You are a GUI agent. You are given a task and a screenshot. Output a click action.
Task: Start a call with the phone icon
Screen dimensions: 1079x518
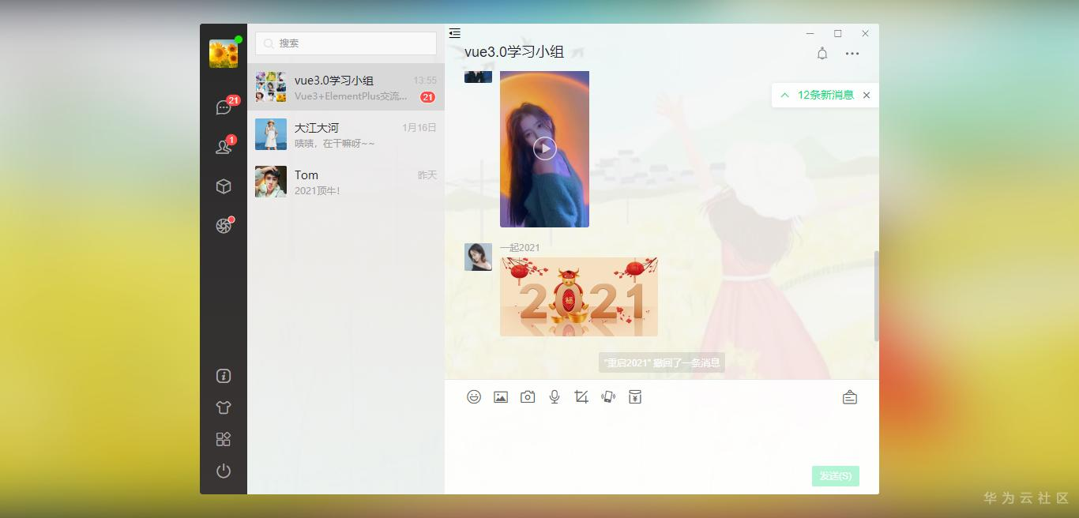coord(608,396)
